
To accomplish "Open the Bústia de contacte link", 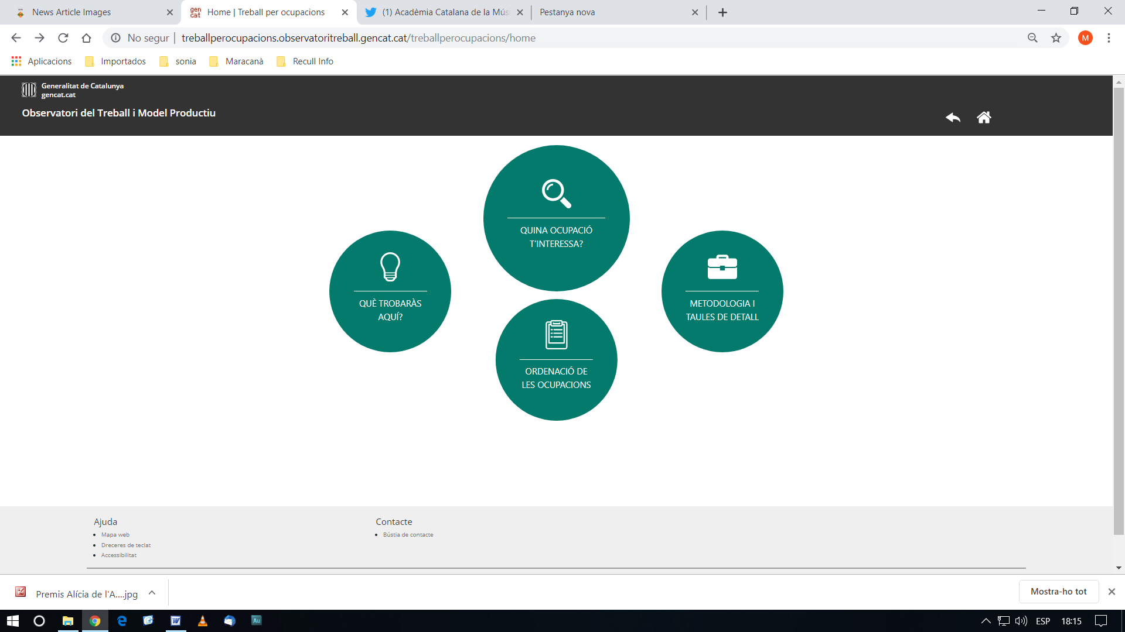I will coord(408,535).
